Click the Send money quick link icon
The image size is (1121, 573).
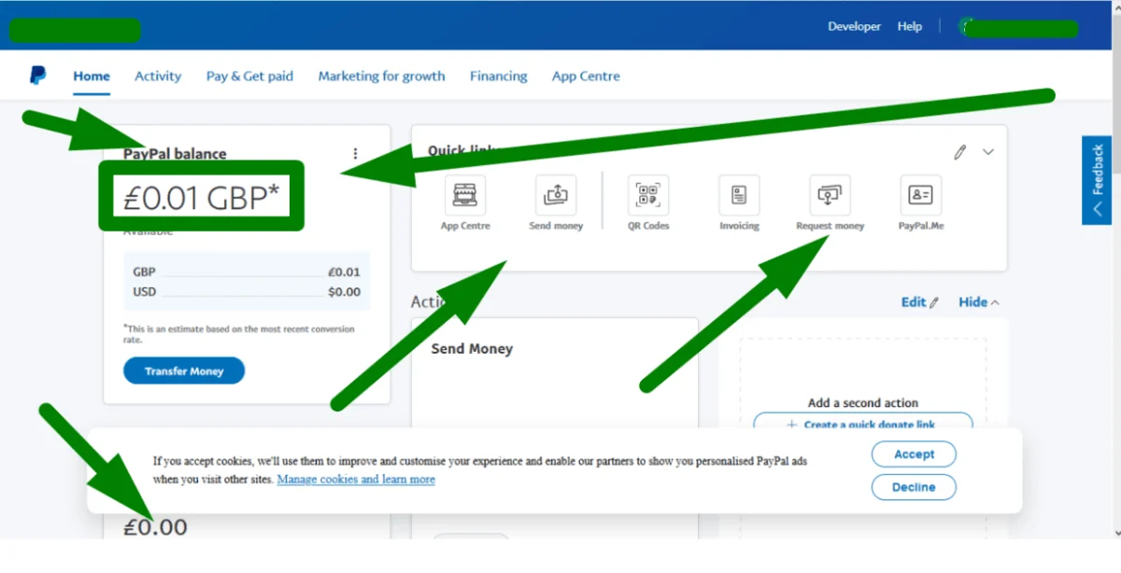(556, 195)
